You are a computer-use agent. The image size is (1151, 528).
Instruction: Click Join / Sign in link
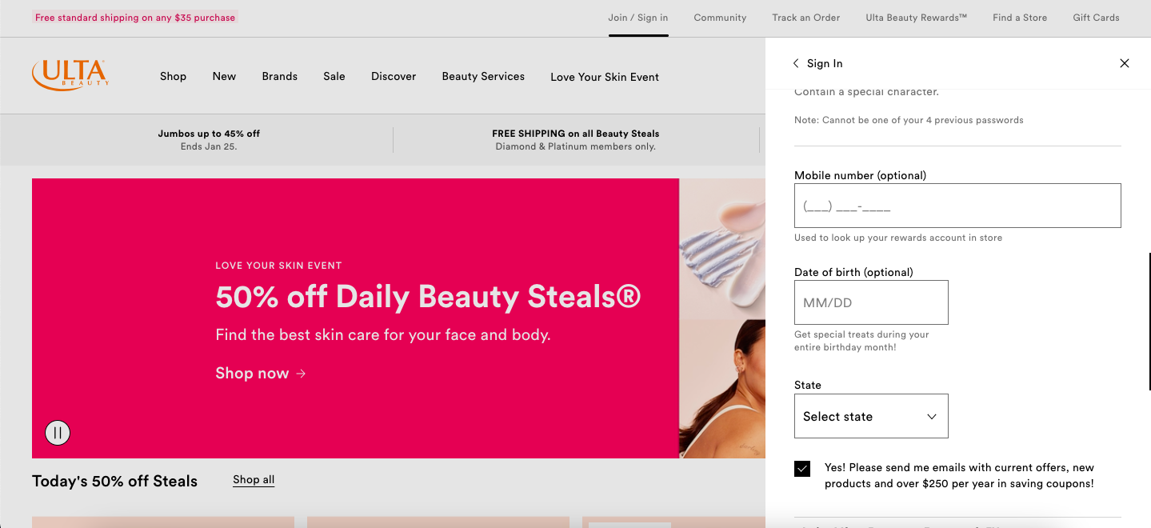point(638,18)
